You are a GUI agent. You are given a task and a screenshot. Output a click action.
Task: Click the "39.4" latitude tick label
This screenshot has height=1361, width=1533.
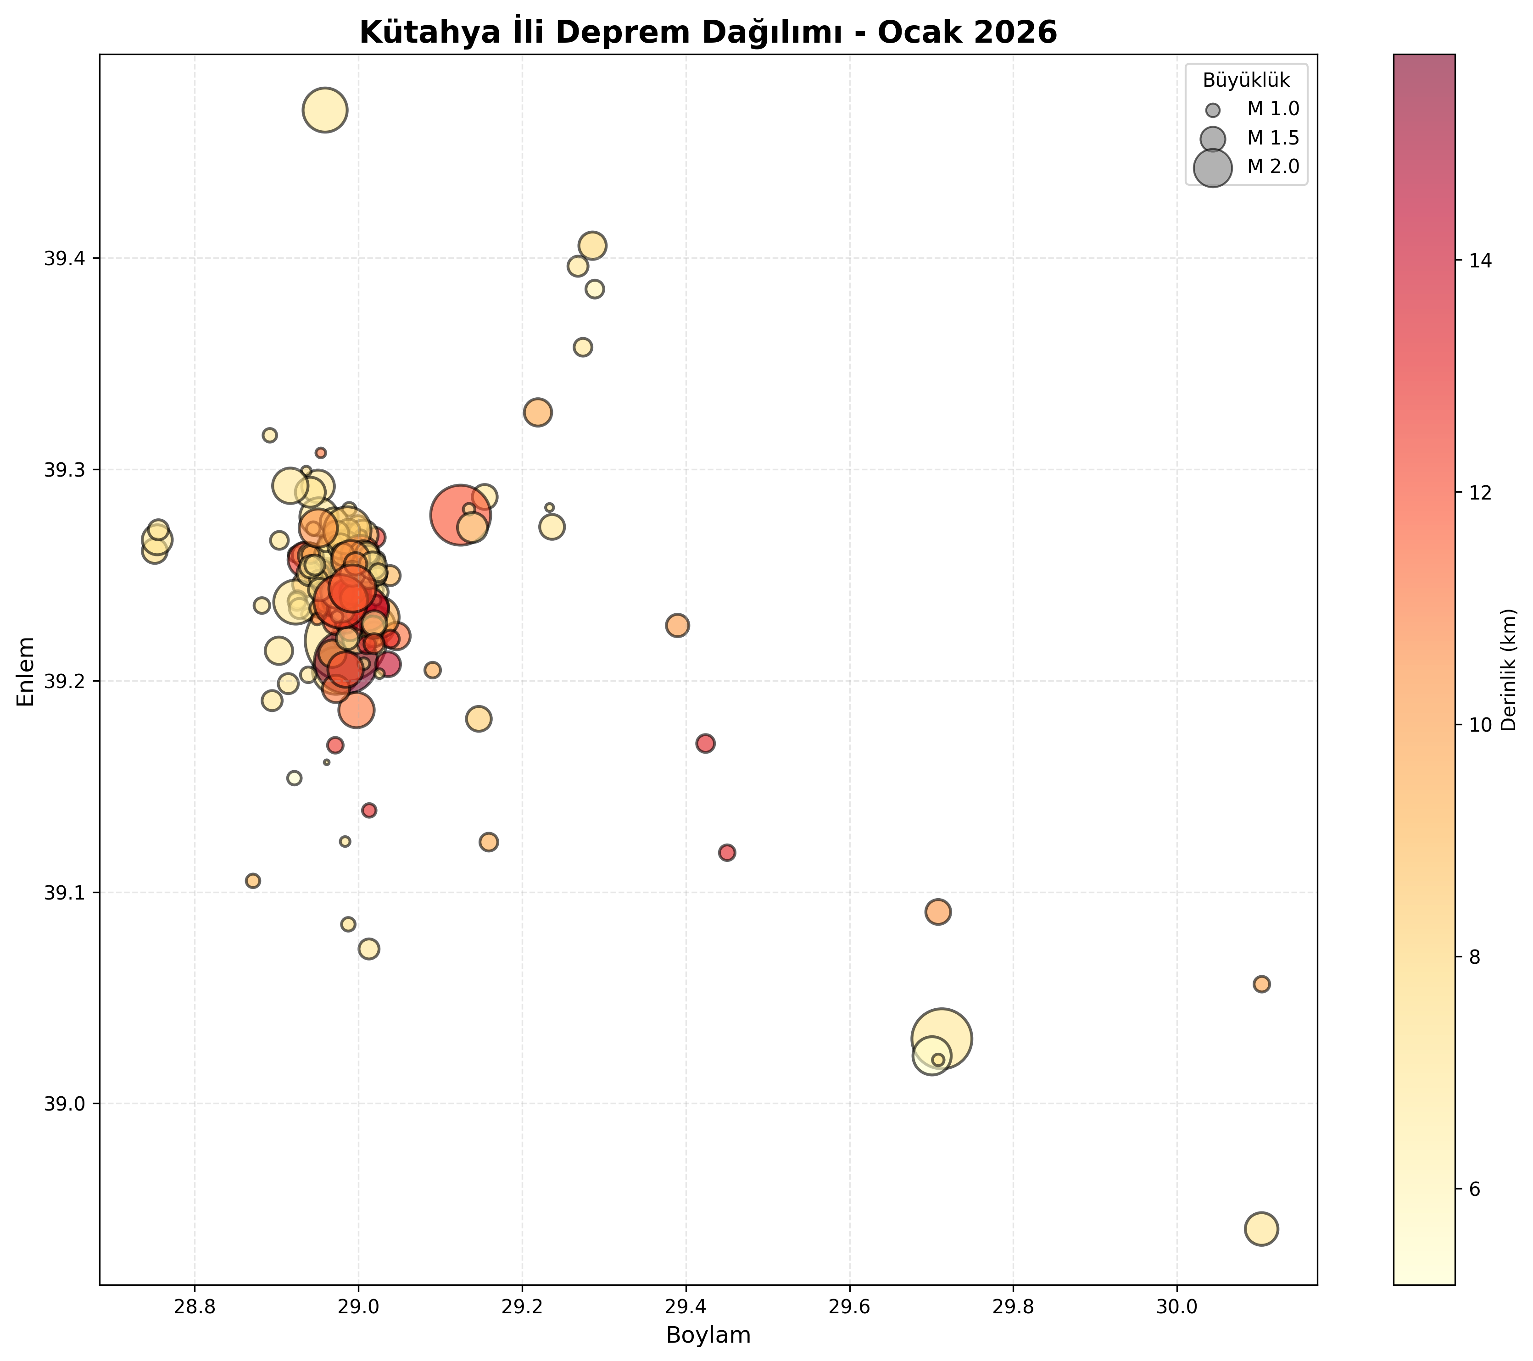(65, 259)
